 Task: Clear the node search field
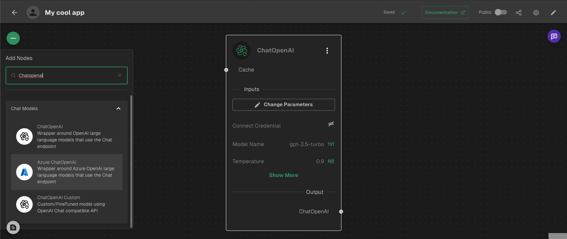pyautogui.click(x=120, y=75)
